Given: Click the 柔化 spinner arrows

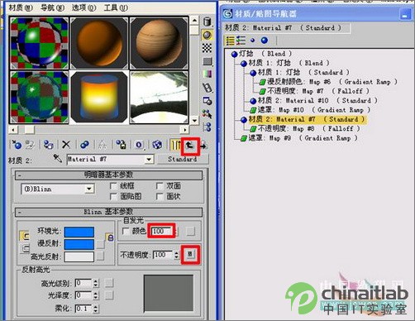Looking at the screenshot, I should coord(96,309).
